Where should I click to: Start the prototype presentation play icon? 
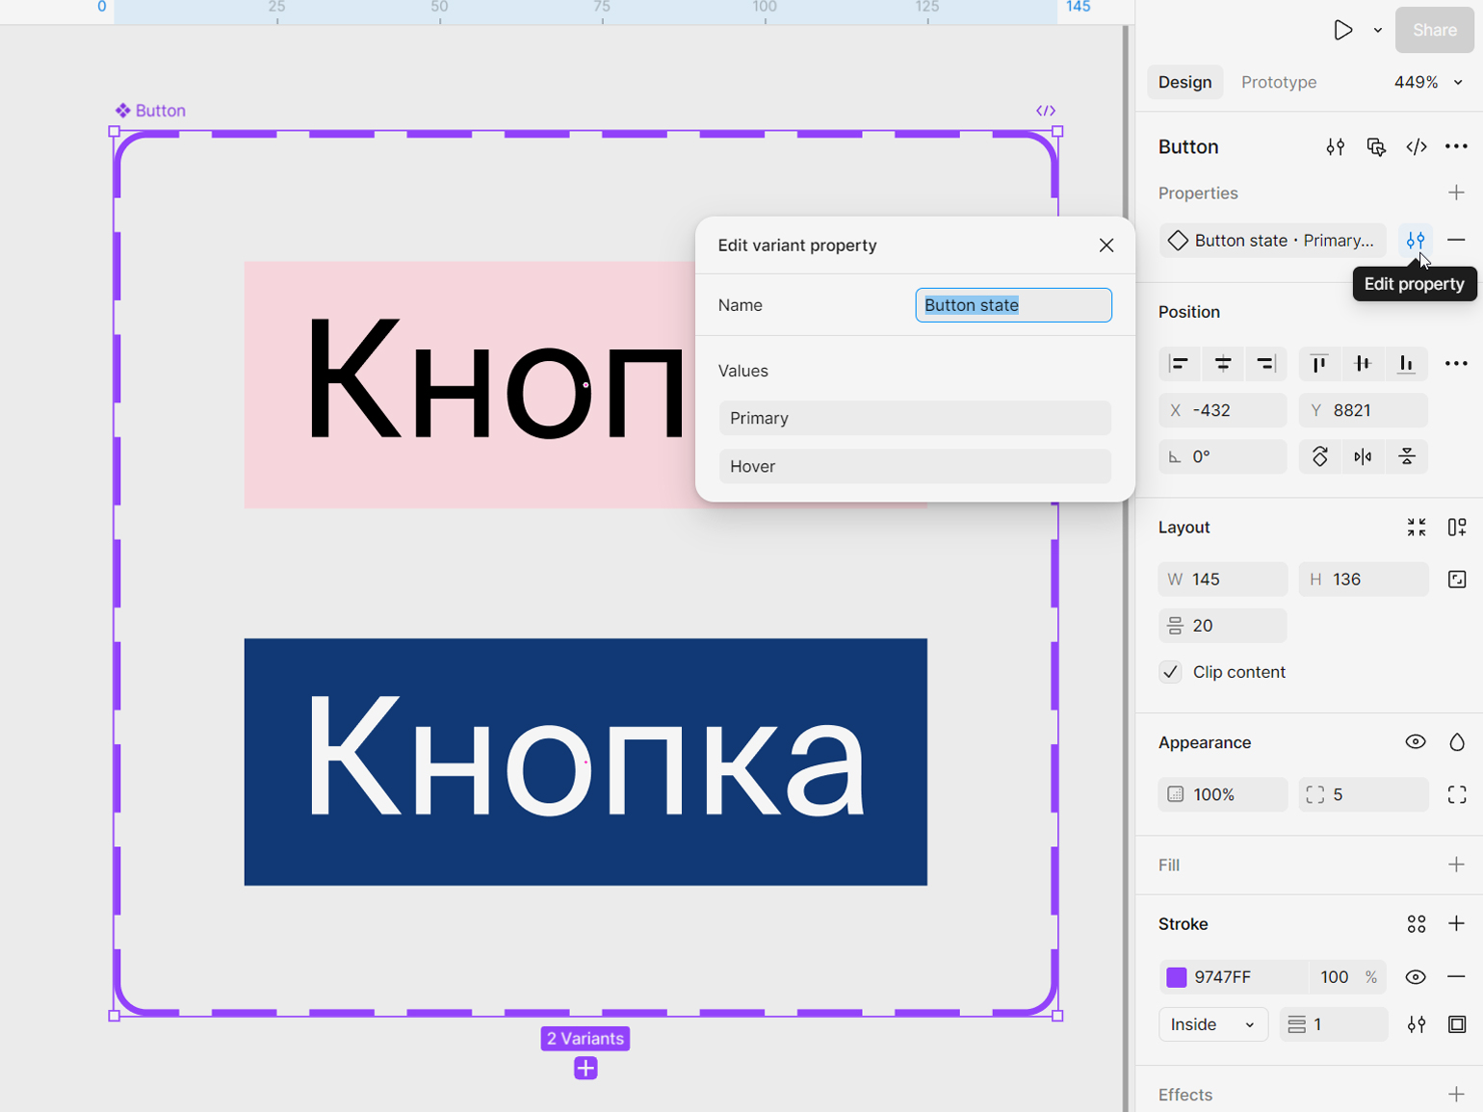1342,30
